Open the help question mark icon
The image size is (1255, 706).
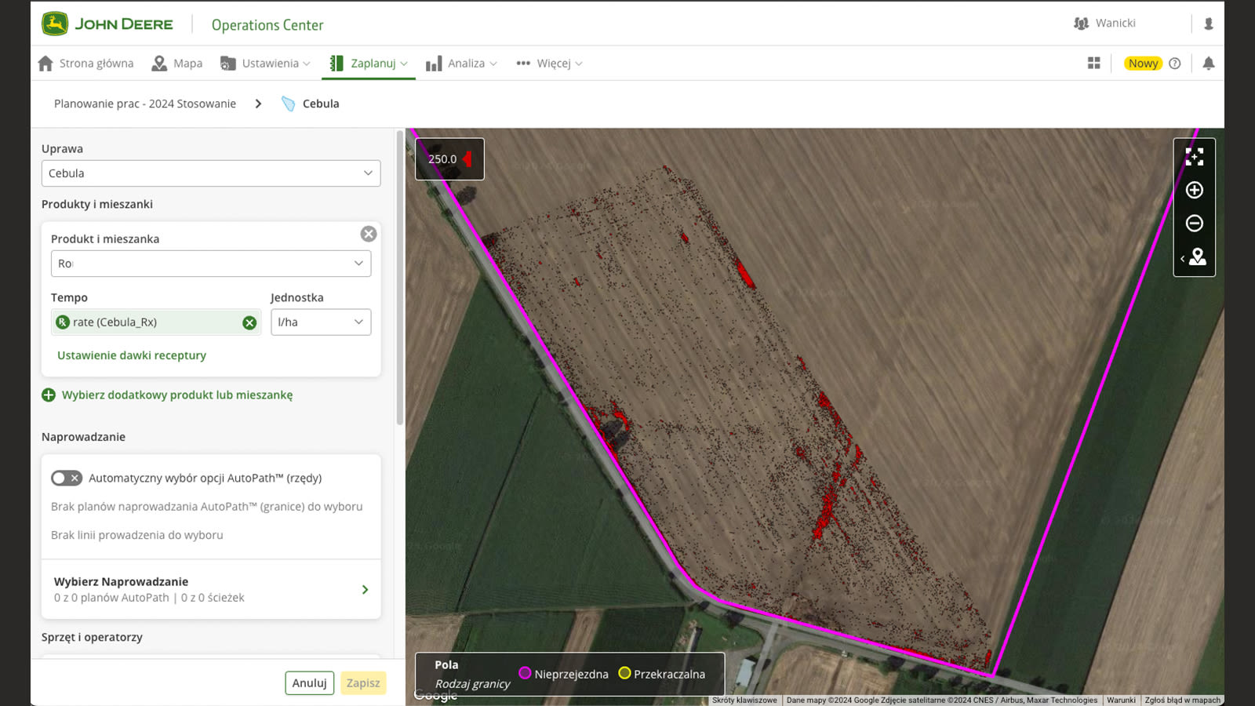pos(1174,63)
